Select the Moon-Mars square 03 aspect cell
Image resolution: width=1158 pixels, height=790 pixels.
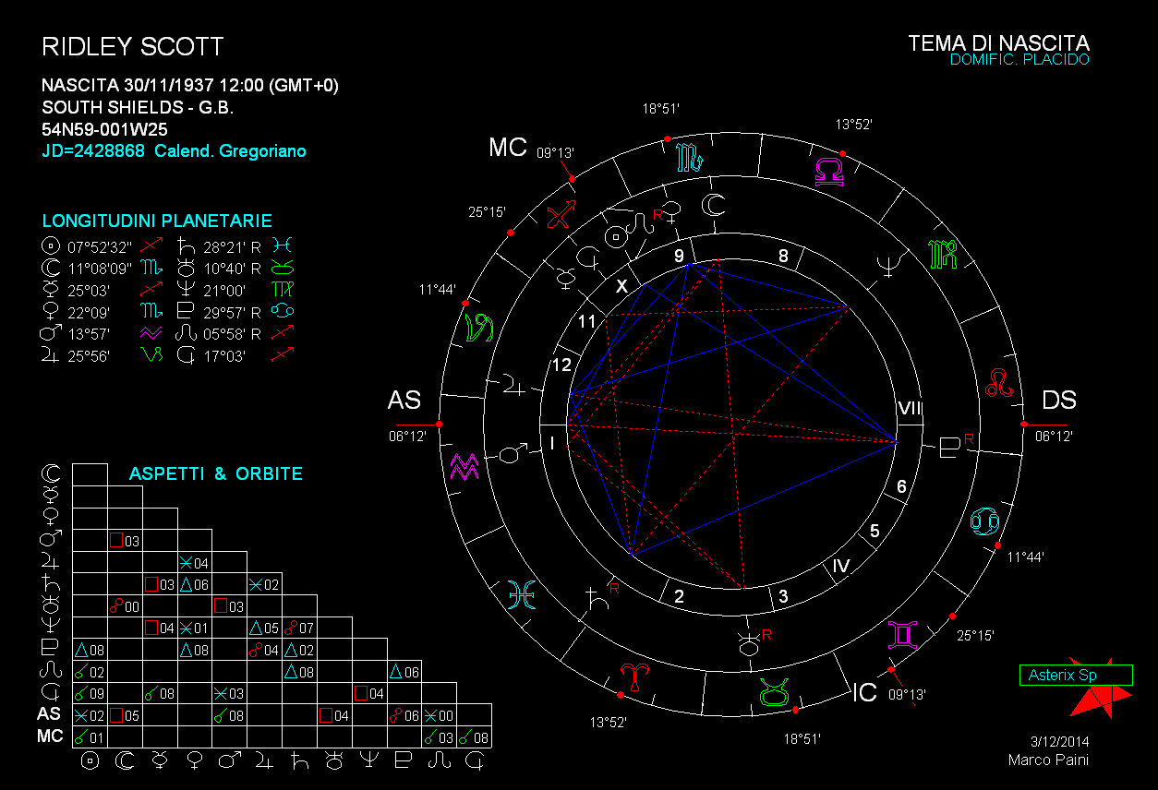tap(125, 540)
